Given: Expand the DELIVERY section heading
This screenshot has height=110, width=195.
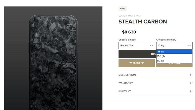Looking at the screenshot, I should [125, 91].
